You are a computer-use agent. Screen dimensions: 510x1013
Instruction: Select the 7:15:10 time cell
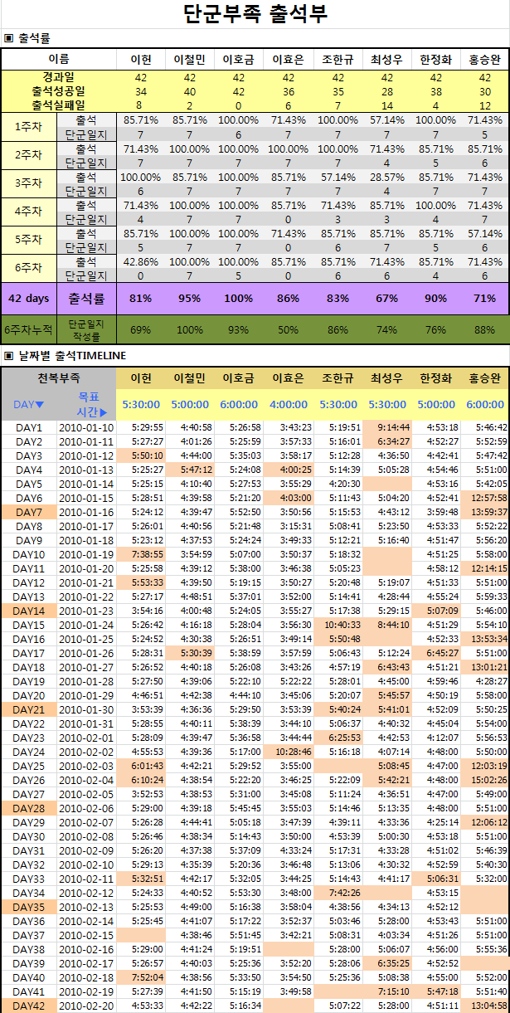[386, 991]
